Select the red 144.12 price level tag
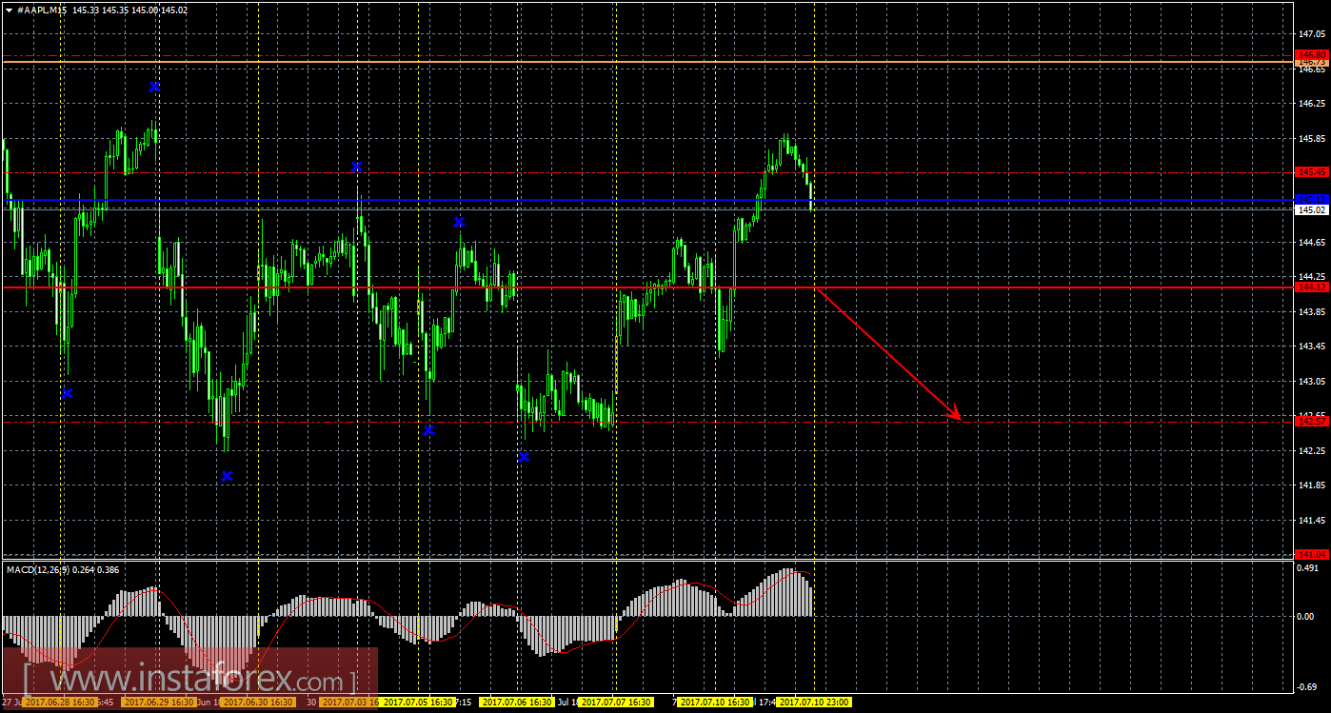 point(1311,287)
